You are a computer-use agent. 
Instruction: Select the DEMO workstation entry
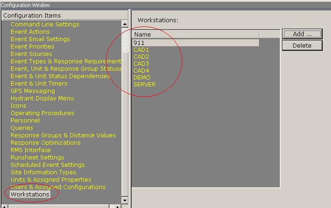[142, 77]
